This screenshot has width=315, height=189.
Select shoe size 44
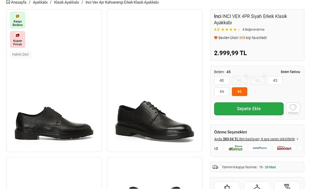[222, 92]
